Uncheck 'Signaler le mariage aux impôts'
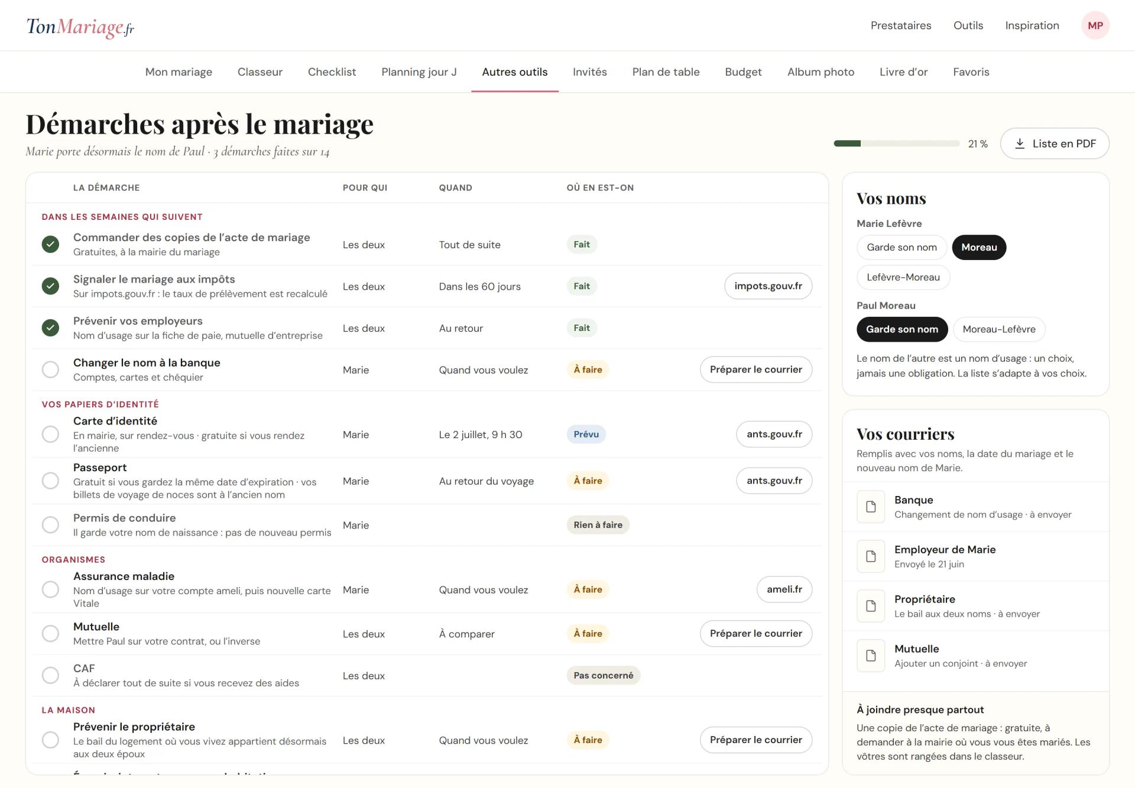This screenshot has height=788, width=1135. [x=50, y=286]
